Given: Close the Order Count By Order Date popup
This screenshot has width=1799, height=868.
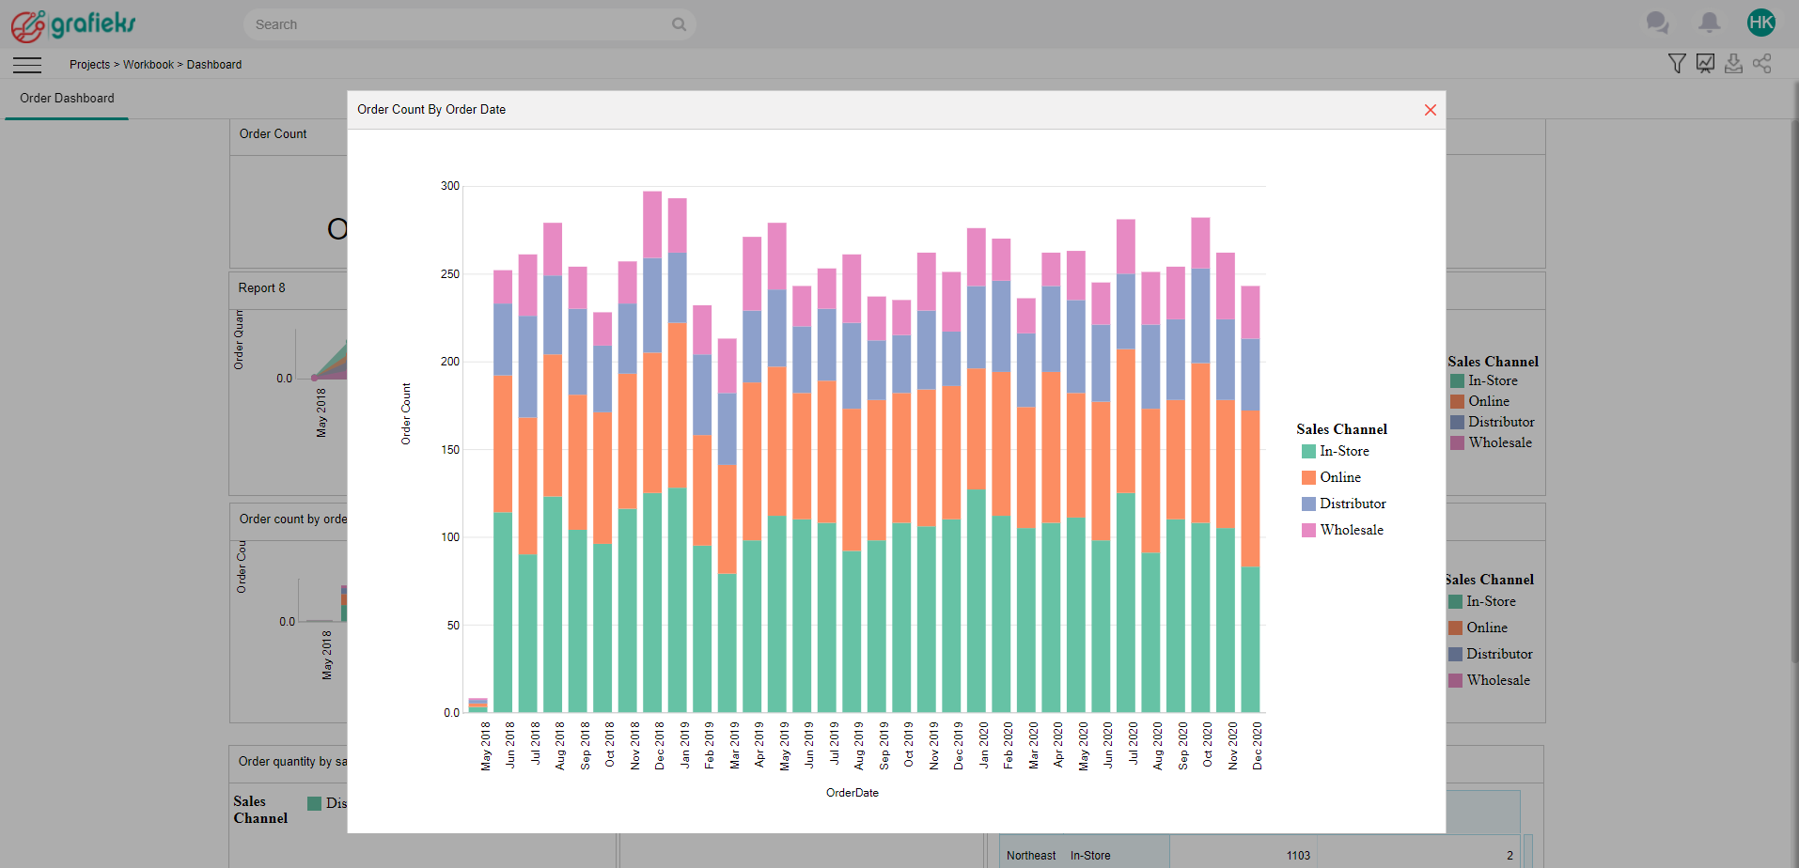Looking at the screenshot, I should tap(1430, 110).
